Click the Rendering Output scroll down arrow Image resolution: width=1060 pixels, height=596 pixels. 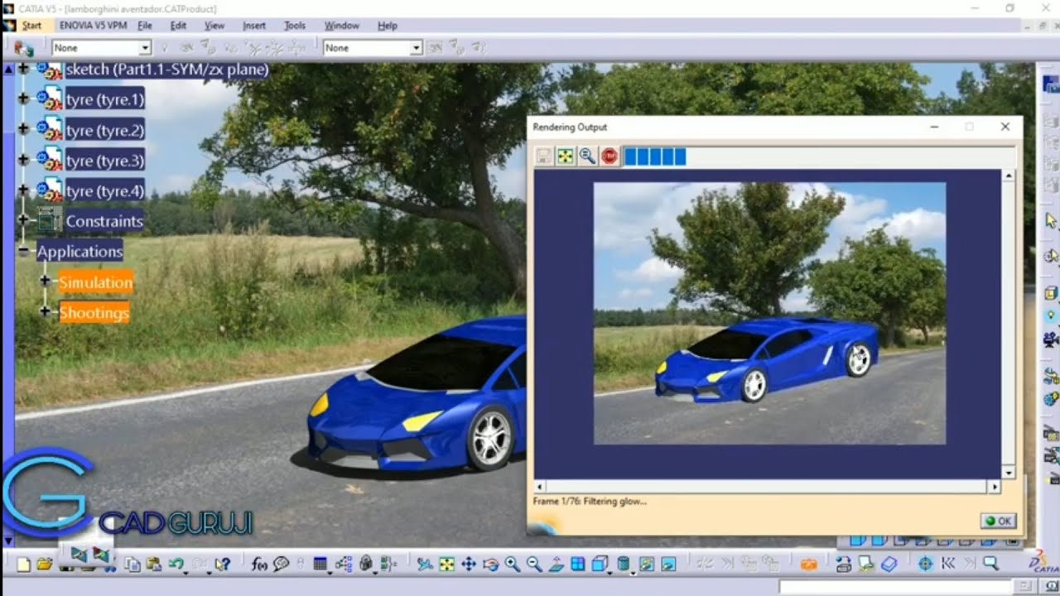click(x=1008, y=473)
